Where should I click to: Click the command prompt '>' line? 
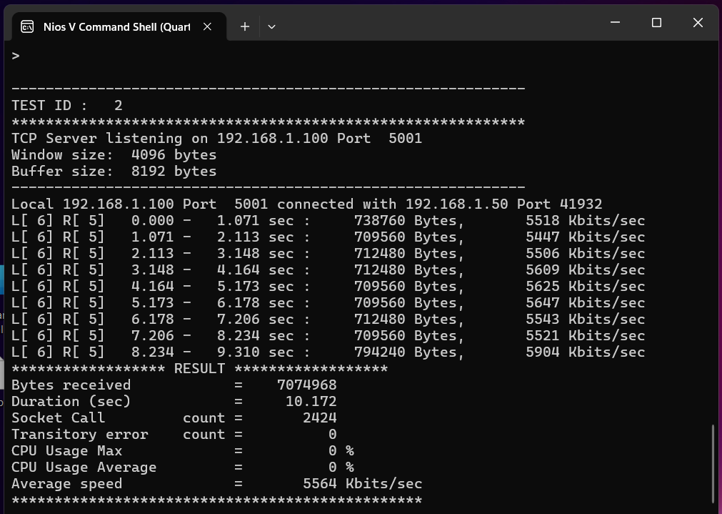pos(16,56)
